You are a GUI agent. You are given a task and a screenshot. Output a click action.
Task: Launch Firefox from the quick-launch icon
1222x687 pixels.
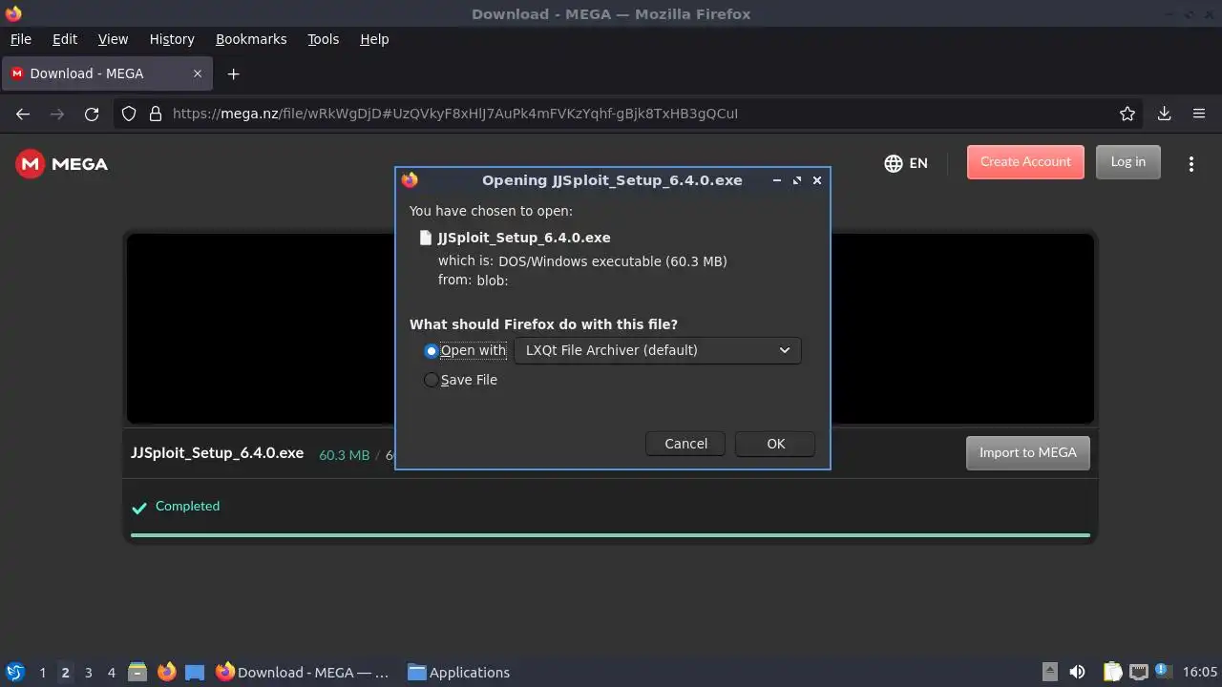coord(166,672)
